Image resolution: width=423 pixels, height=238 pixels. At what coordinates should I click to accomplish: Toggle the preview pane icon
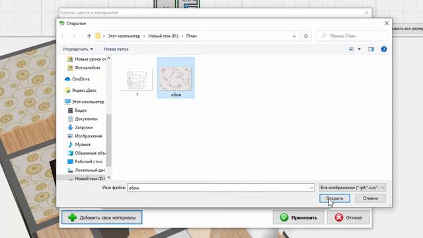click(x=371, y=49)
